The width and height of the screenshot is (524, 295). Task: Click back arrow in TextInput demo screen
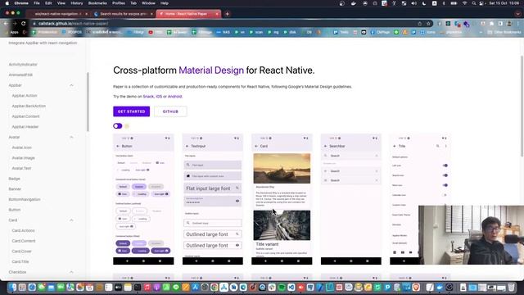pyautogui.click(x=187, y=146)
